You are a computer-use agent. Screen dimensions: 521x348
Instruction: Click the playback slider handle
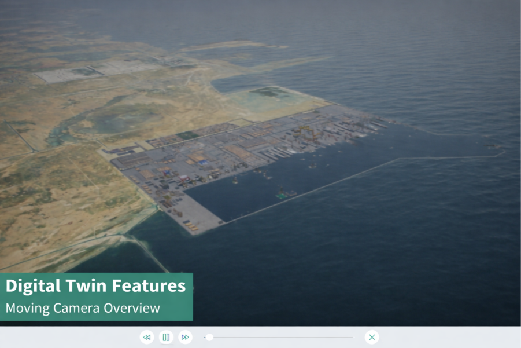209,337
